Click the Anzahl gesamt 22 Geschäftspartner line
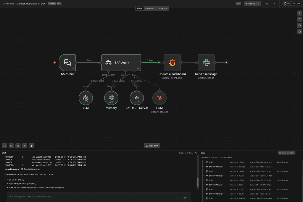 point(22,169)
